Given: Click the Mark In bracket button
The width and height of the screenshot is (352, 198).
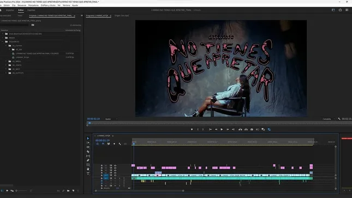Looking at the screenshot, I should [198, 129].
